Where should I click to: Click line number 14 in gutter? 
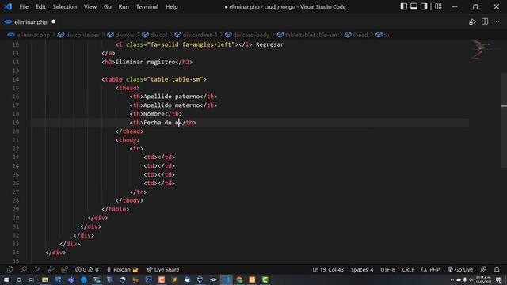click(x=16, y=79)
